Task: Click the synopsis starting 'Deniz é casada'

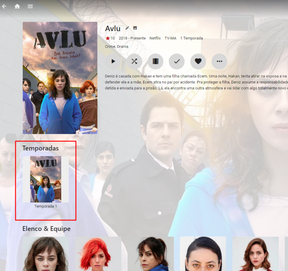Action: [x=196, y=82]
